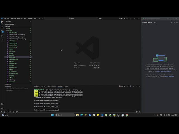This screenshot has width=179, height=134.
Task: Open Source Control view in activity bar
Action: (x=2, y=31)
